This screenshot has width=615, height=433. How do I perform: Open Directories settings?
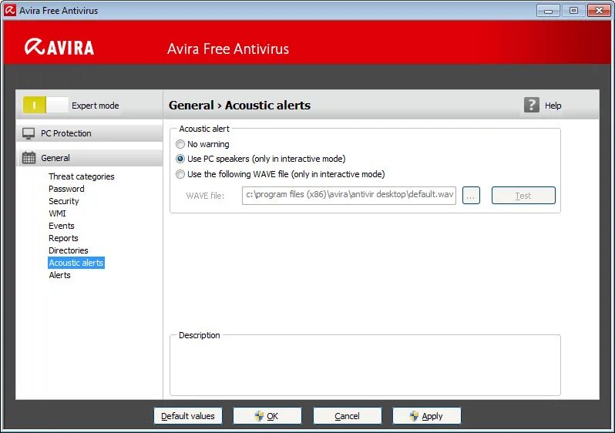tap(69, 250)
